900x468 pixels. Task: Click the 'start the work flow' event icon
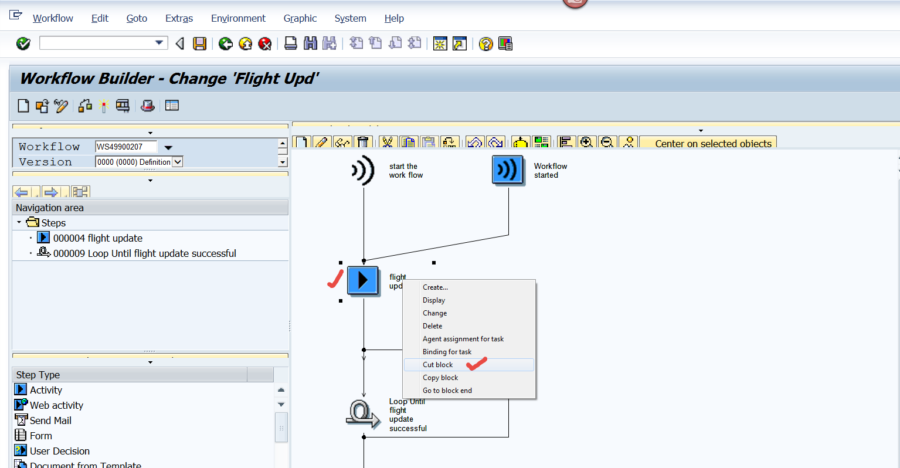[363, 171]
